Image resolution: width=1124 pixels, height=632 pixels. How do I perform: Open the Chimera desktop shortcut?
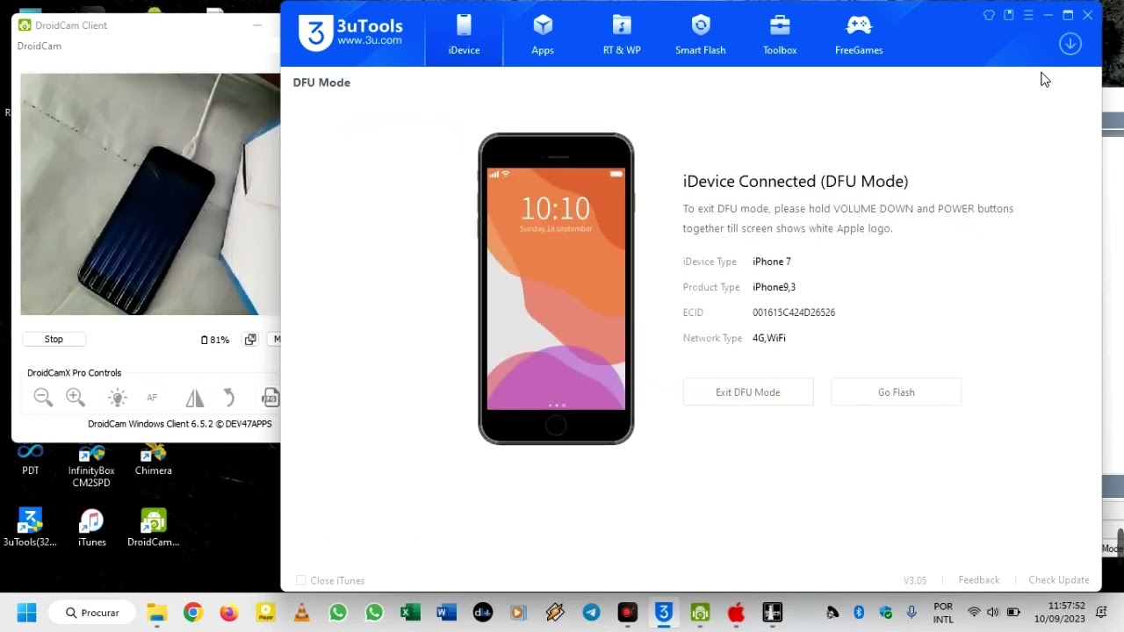coord(153,459)
